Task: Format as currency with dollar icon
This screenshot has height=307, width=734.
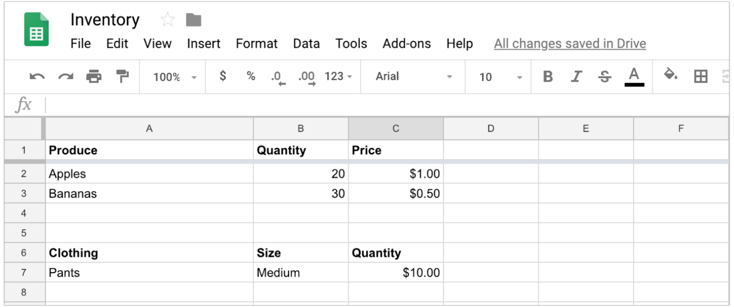Action: pos(223,76)
